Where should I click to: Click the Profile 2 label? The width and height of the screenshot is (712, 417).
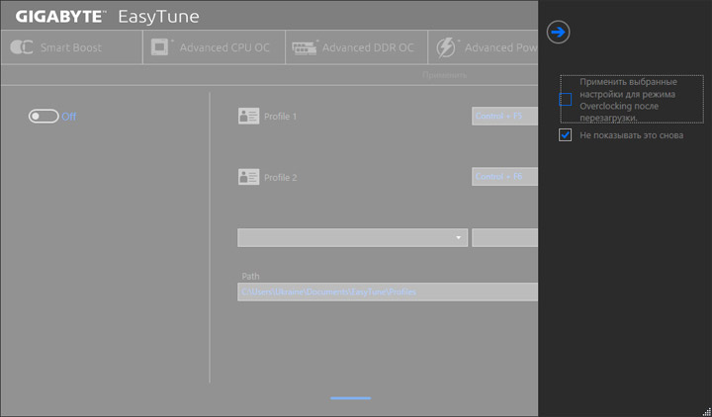pos(281,178)
